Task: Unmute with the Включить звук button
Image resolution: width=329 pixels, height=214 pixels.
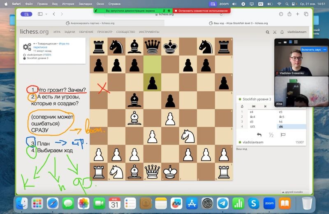Action: point(310,49)
